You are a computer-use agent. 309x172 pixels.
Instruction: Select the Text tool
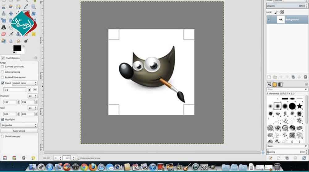3,27
